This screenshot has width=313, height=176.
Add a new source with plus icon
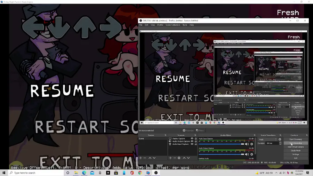(x=170, y=158)
